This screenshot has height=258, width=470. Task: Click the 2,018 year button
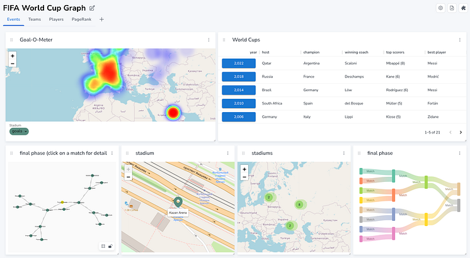tap(239, 77)
